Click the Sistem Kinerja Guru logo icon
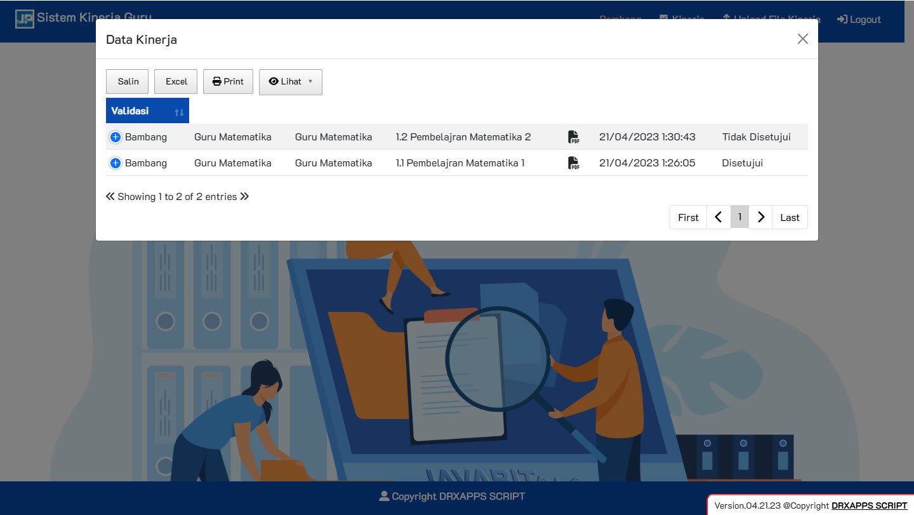 (25, 18)
